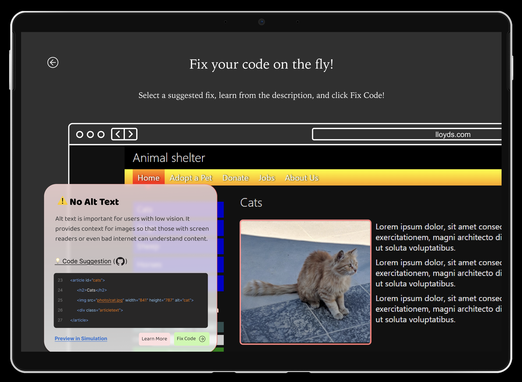522x382 pixels.
Task: Click the lightbulb icon beside Code Suggestion
Action: pyautogui.click(x=58, y=261)
